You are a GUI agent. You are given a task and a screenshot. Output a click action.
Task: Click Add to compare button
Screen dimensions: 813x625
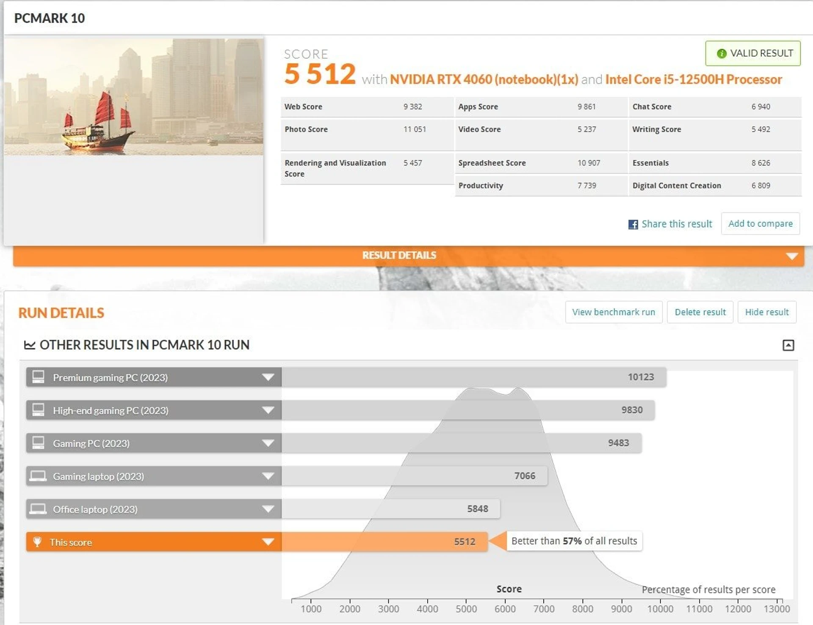pyautogui.click(x=760, y=223)
